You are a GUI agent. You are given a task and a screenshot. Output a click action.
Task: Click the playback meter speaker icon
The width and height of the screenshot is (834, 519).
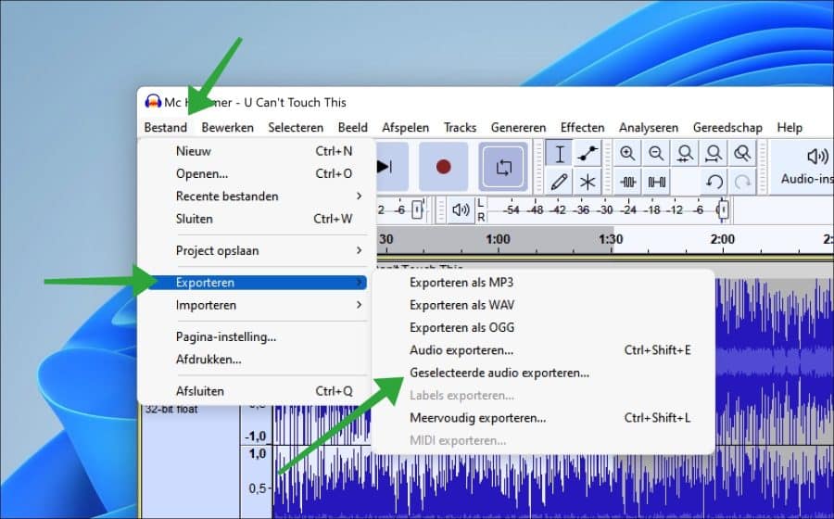[461, 209]
